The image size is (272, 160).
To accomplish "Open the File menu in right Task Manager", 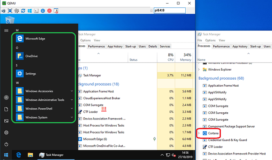I will coord(199,40).
